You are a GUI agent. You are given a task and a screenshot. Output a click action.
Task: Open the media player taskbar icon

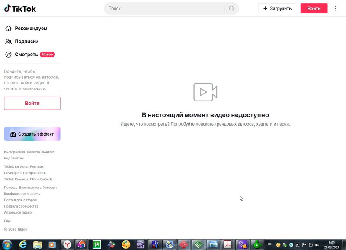tap(52, 245)
